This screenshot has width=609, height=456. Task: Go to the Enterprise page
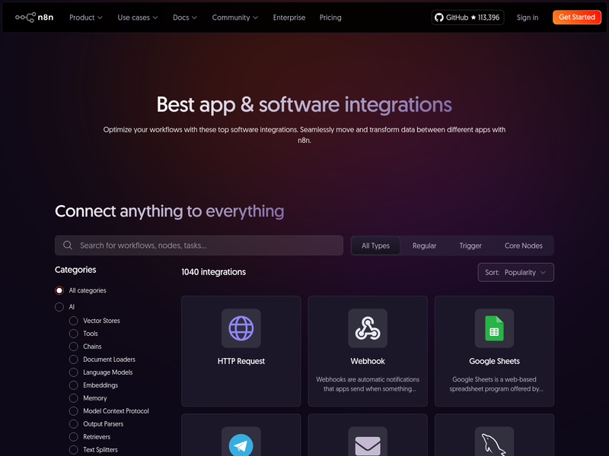tap(289, 17)
